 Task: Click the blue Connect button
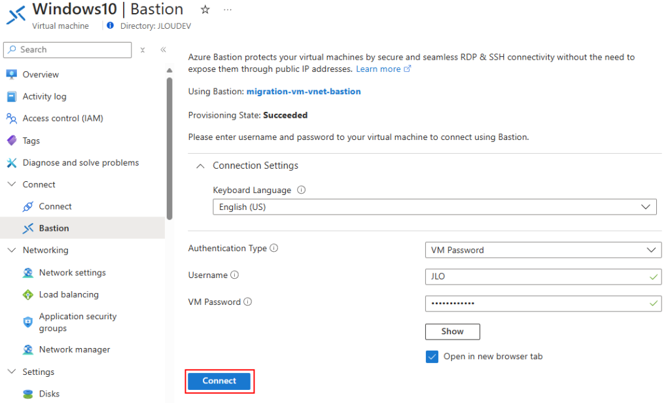[219, 381]
